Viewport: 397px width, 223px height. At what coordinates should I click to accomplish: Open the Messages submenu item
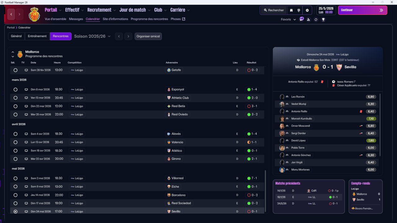[76, 19]
